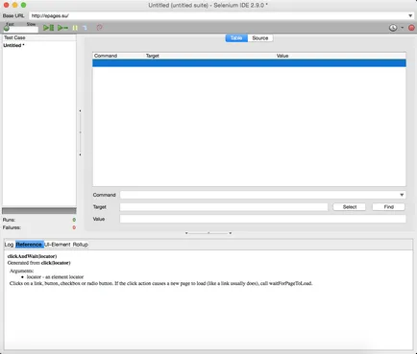Click the rollup rules swirl icon

99,28
